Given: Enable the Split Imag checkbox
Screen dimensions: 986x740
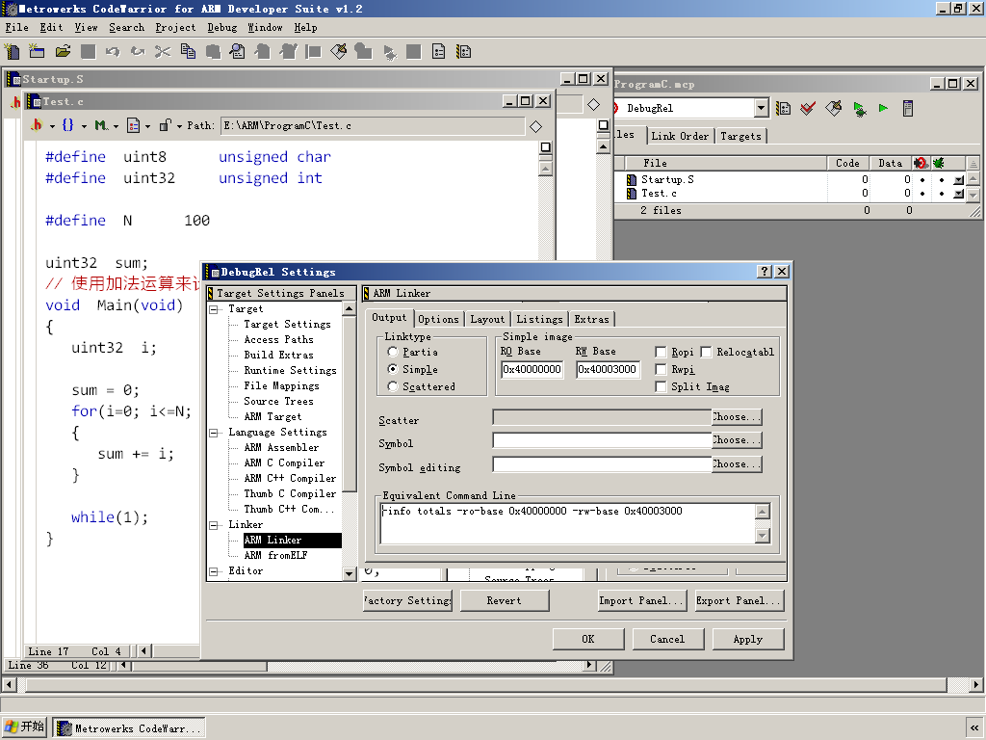Looking at the screenshot, I should click(x=661, y=386).
